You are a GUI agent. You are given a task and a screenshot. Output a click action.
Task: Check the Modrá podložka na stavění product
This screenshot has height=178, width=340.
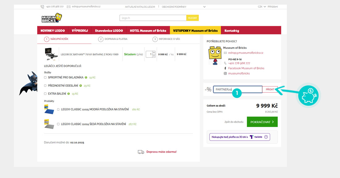58,109
